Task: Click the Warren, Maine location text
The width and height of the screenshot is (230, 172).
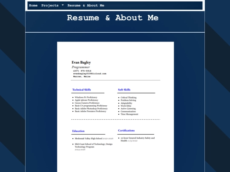Action: pos(82,76)
